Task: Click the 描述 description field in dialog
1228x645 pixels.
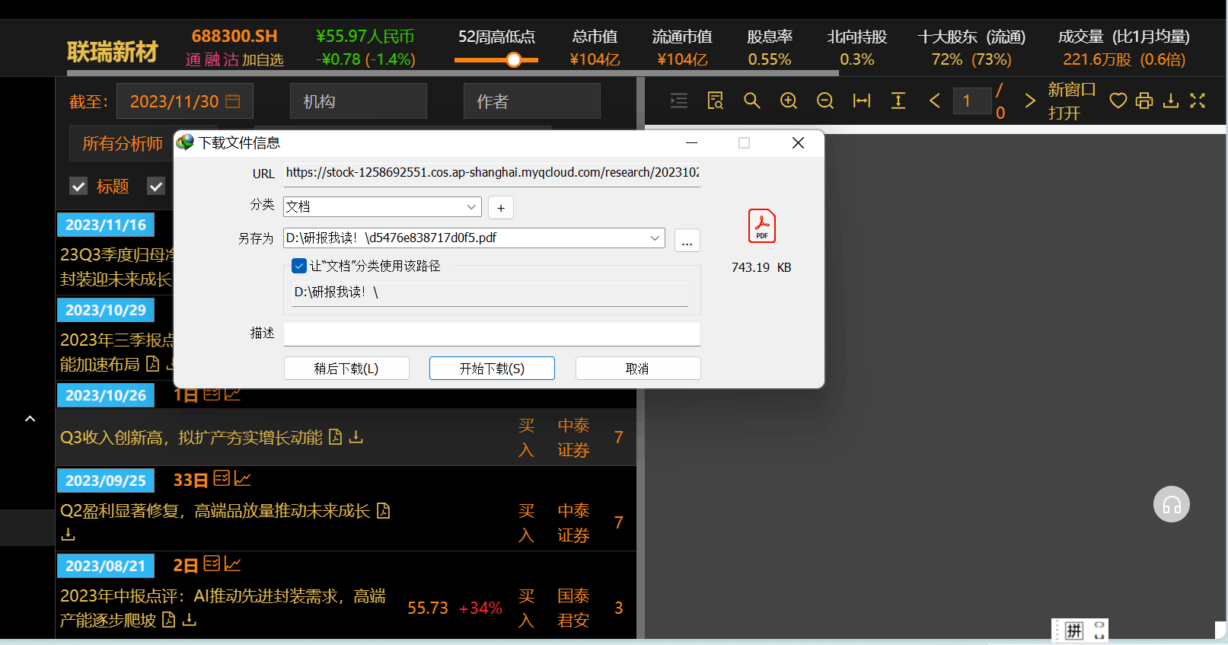Action: pos(492,334)
